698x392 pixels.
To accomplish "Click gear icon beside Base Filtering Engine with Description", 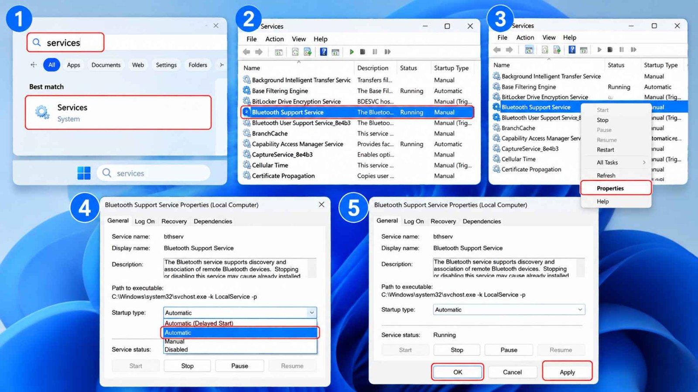I will 246,91.
